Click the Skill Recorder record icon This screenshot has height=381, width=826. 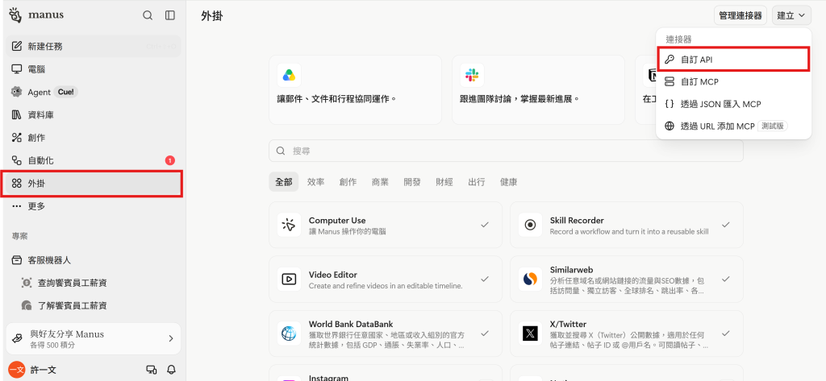530,226
